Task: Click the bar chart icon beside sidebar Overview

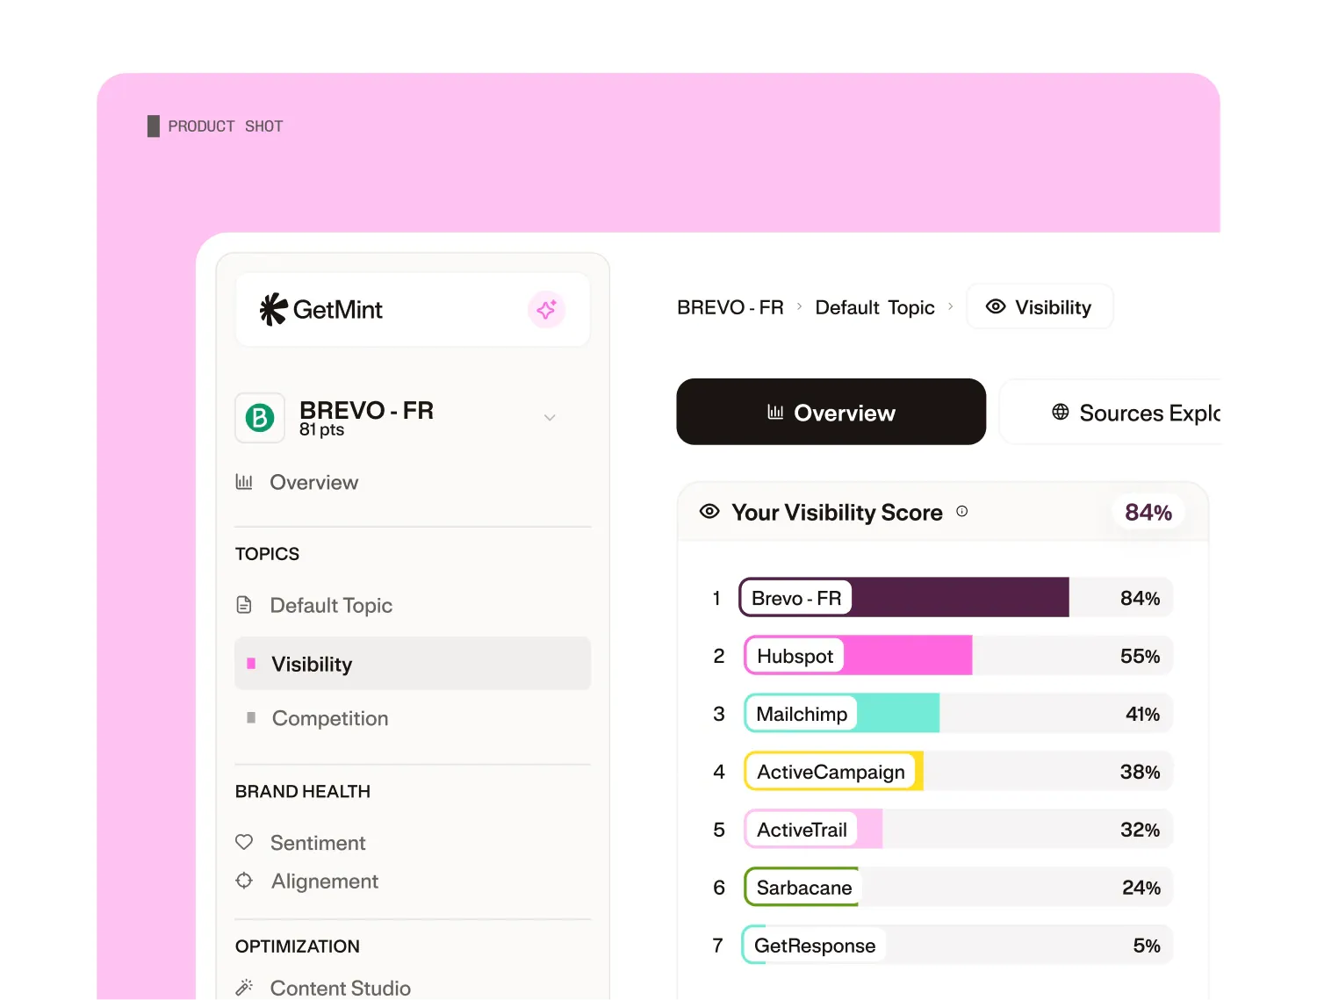Action: point(244,482)
